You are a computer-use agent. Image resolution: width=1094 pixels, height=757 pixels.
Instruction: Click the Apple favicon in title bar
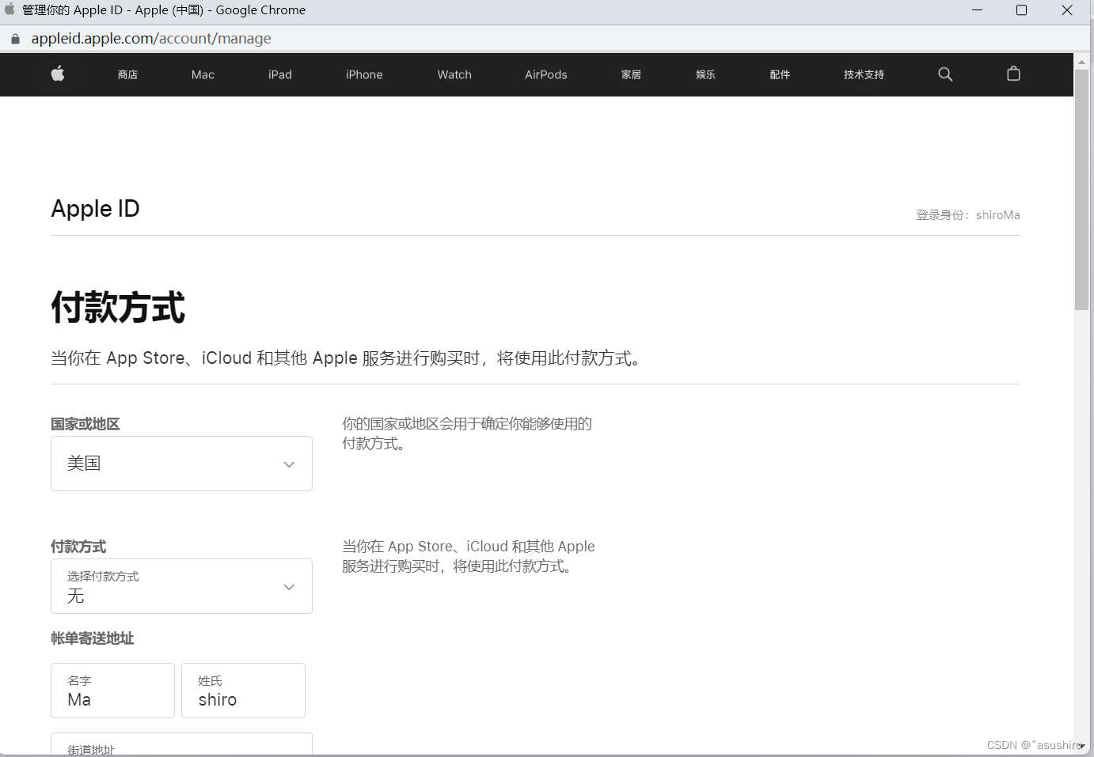pos(9,9)
